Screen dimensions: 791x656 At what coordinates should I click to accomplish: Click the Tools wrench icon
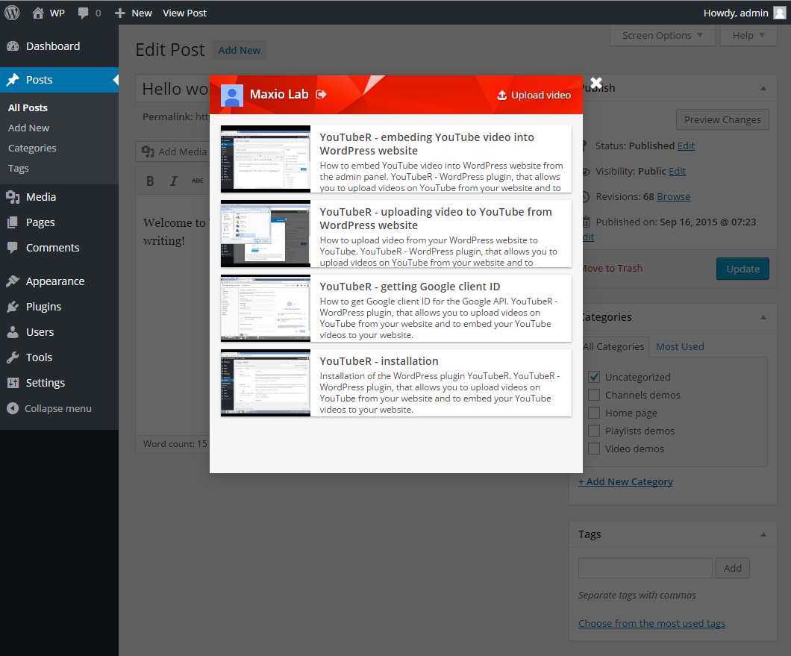[x=13, y=357]
